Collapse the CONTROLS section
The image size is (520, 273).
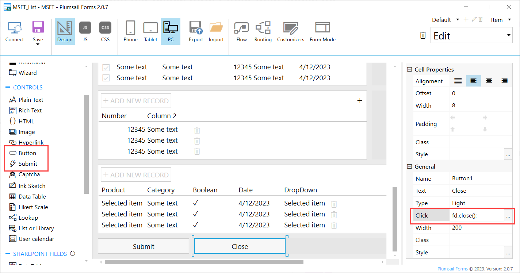click(8, 88)
